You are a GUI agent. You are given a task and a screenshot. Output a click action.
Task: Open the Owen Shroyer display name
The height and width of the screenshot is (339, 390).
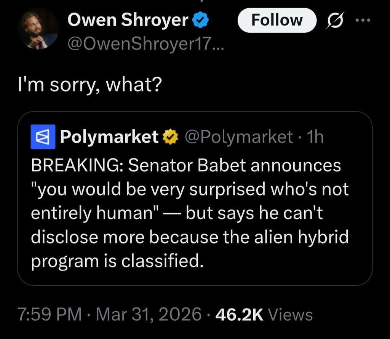128,20
